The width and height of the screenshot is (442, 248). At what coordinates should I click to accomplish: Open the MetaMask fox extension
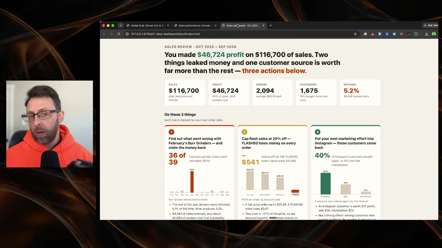click(372, 34)
